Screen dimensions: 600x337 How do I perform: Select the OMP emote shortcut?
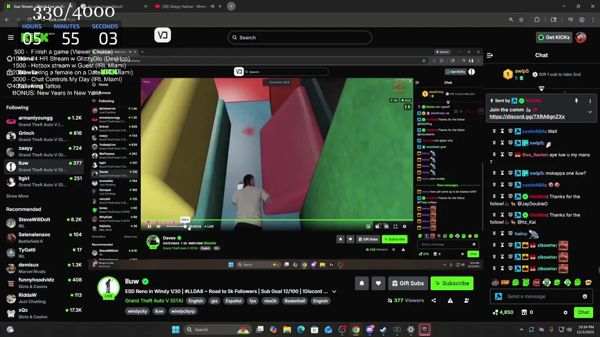[505, 283]
